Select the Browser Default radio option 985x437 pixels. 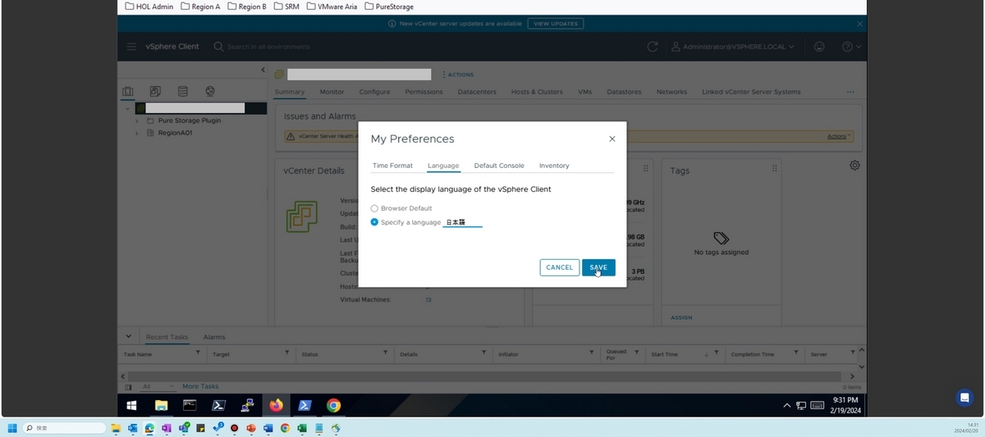[374, 208]
